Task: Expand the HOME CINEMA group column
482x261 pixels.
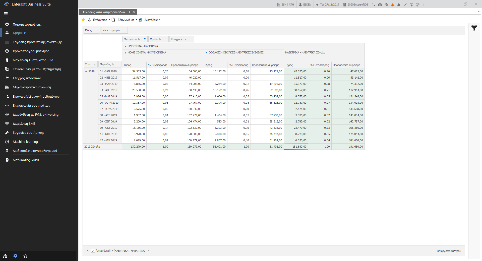Action: click(126, 53)
